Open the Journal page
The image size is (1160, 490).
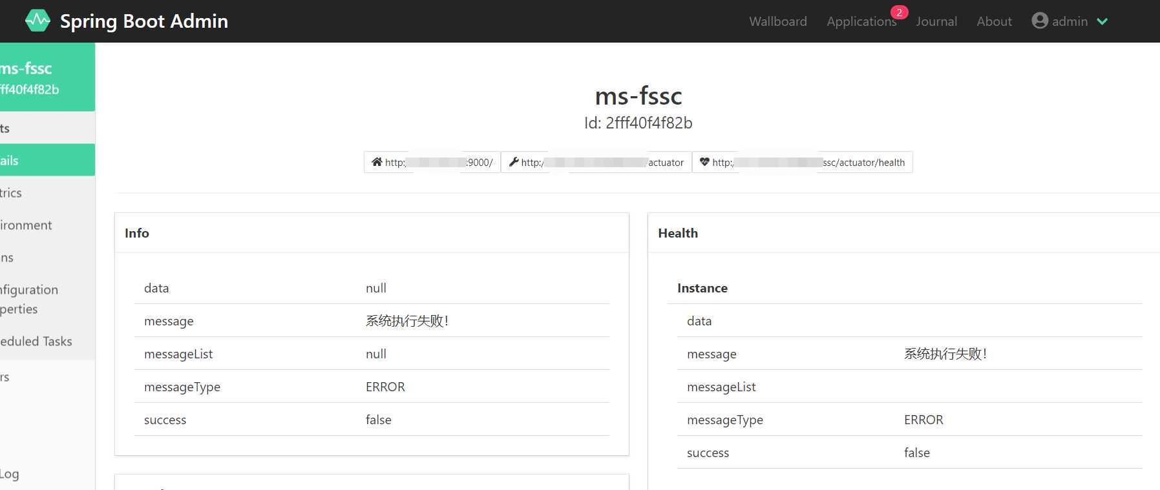936,21
